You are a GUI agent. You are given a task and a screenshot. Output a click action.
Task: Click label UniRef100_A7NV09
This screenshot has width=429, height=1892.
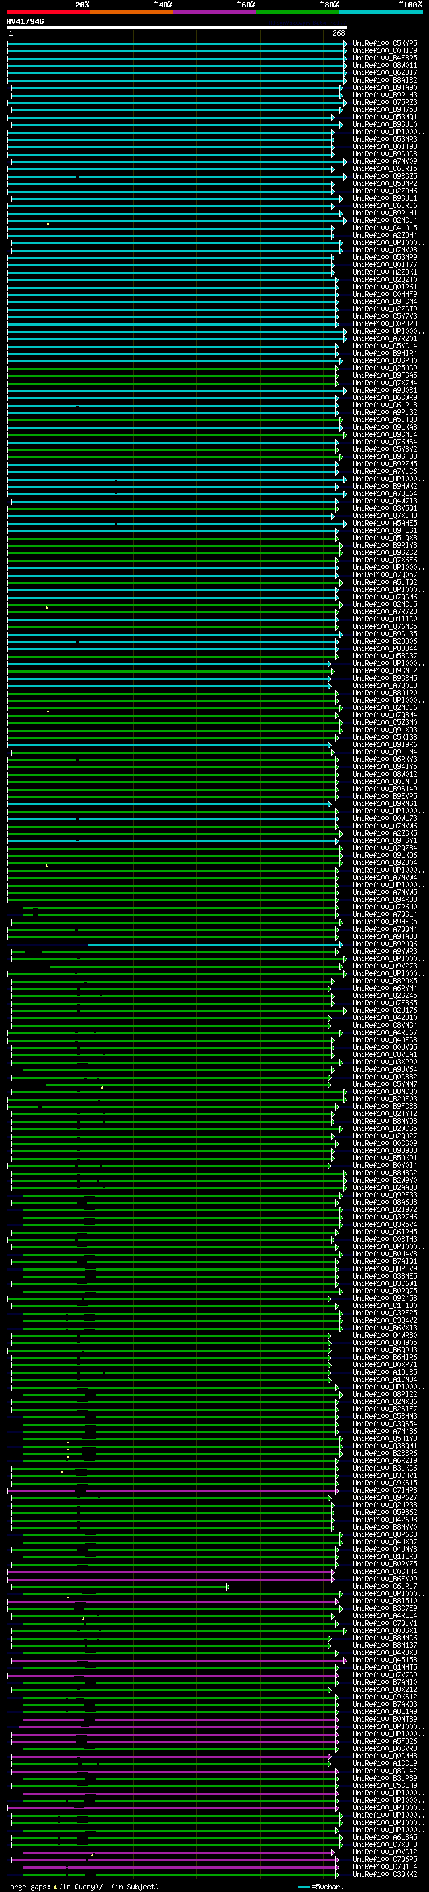(x=385, y=161)
